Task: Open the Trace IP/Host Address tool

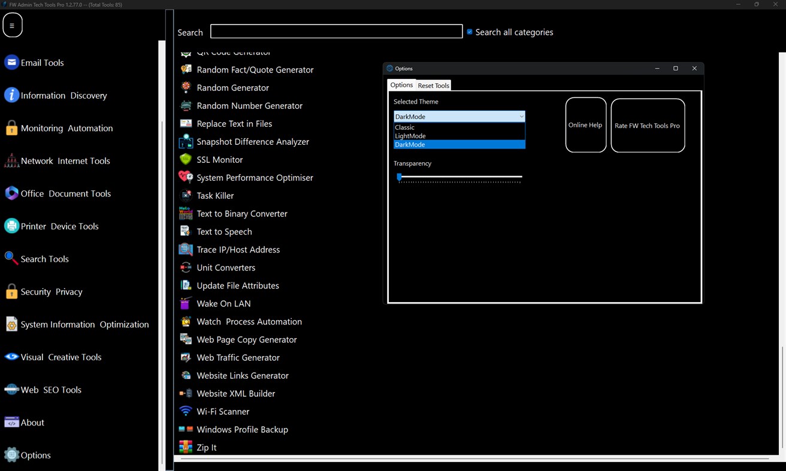Action: (x=238, y=250)
